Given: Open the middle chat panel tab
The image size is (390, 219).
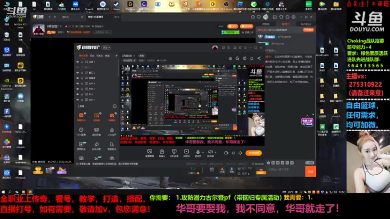Looking at the screenshot, I should click(x=286, y=24).
